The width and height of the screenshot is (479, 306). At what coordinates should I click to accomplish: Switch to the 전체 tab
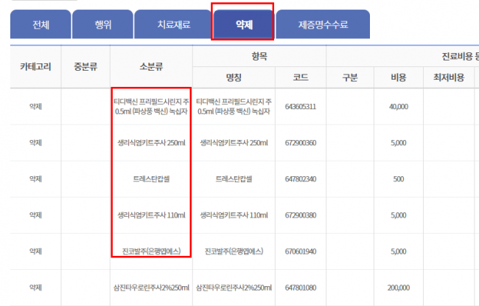click(41, 24)
